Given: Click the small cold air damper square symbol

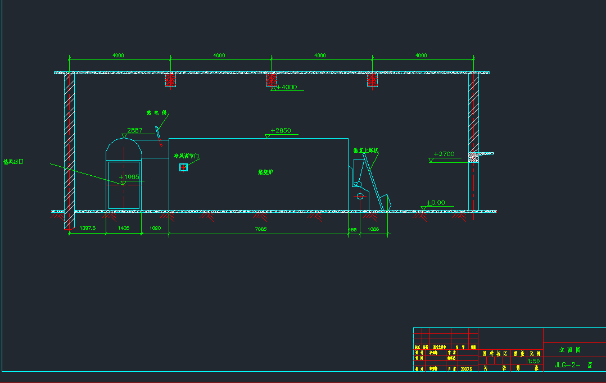Looking at the screenshot, I should click(183, 167).
